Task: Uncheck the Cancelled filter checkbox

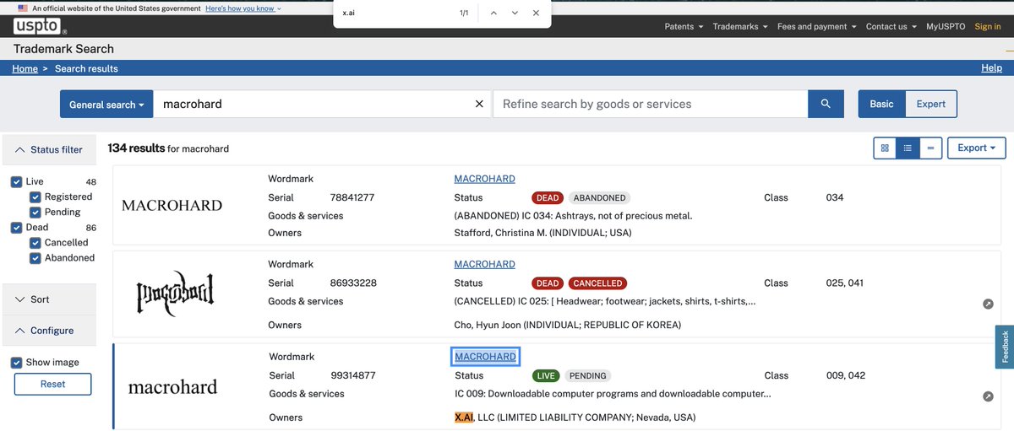Action: 35,242
